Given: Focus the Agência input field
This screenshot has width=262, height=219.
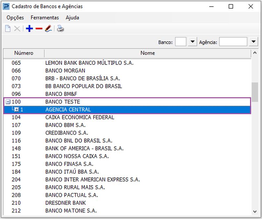Looking at the screenshot, I should [x=233, y=42].
